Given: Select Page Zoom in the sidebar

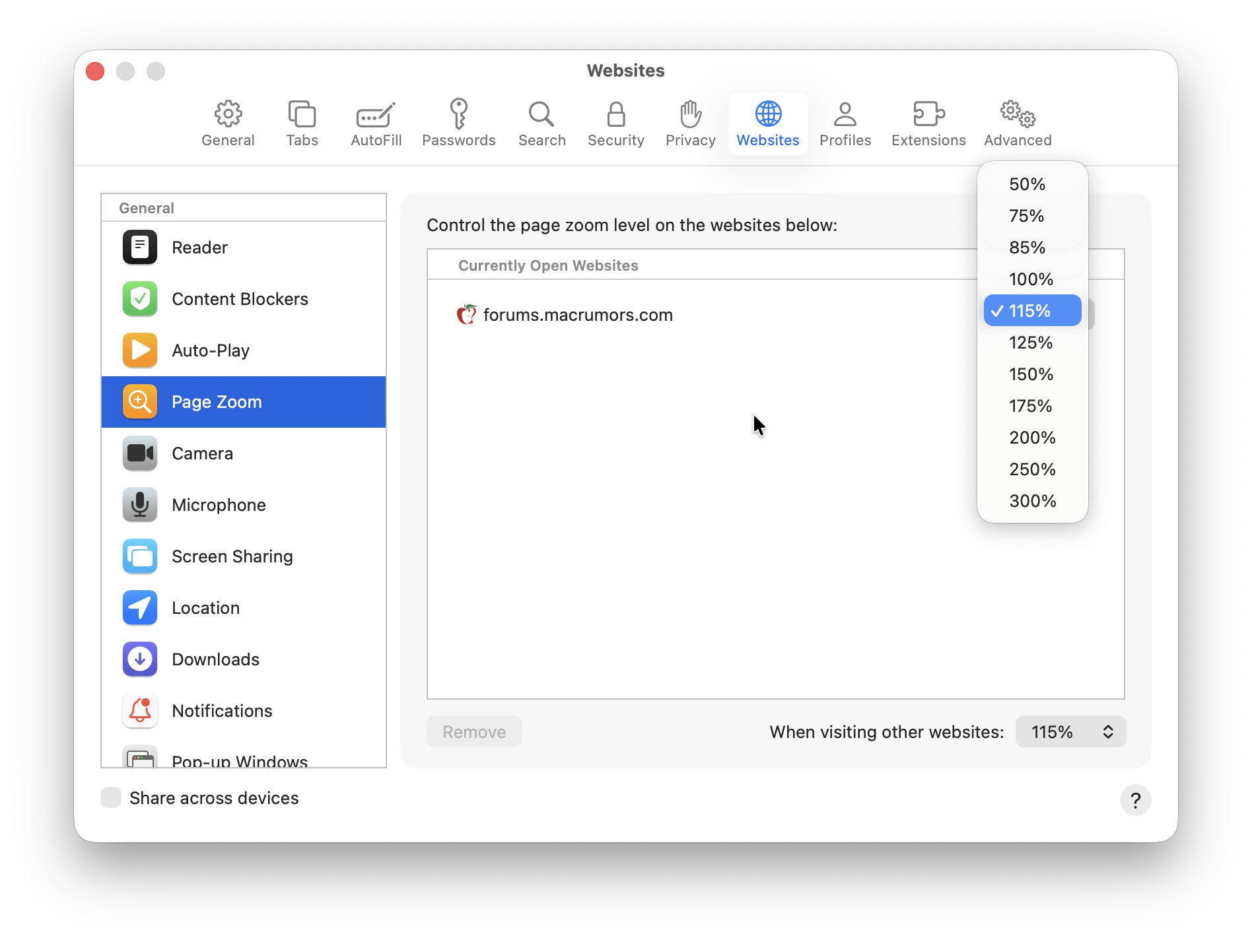Looking at the screenshot, I should pyautogui.click(x=244, y=401).
